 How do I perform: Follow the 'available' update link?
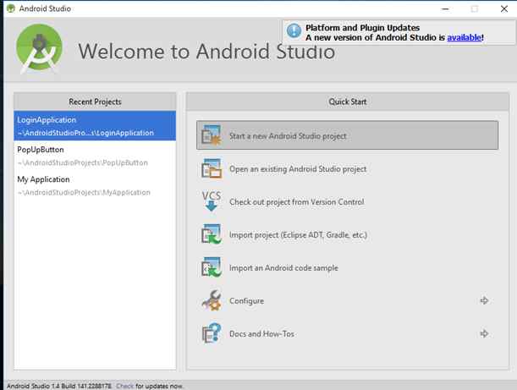click(x=464, y=37)
